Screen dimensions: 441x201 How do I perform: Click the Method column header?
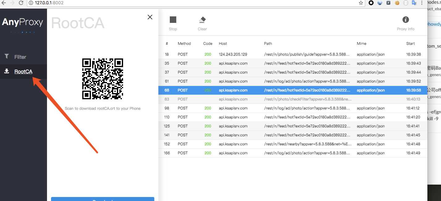(184, 44)
